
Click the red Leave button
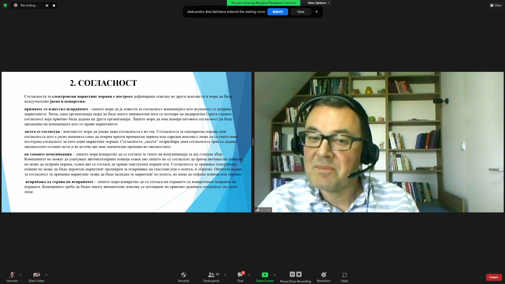point(493,277)
